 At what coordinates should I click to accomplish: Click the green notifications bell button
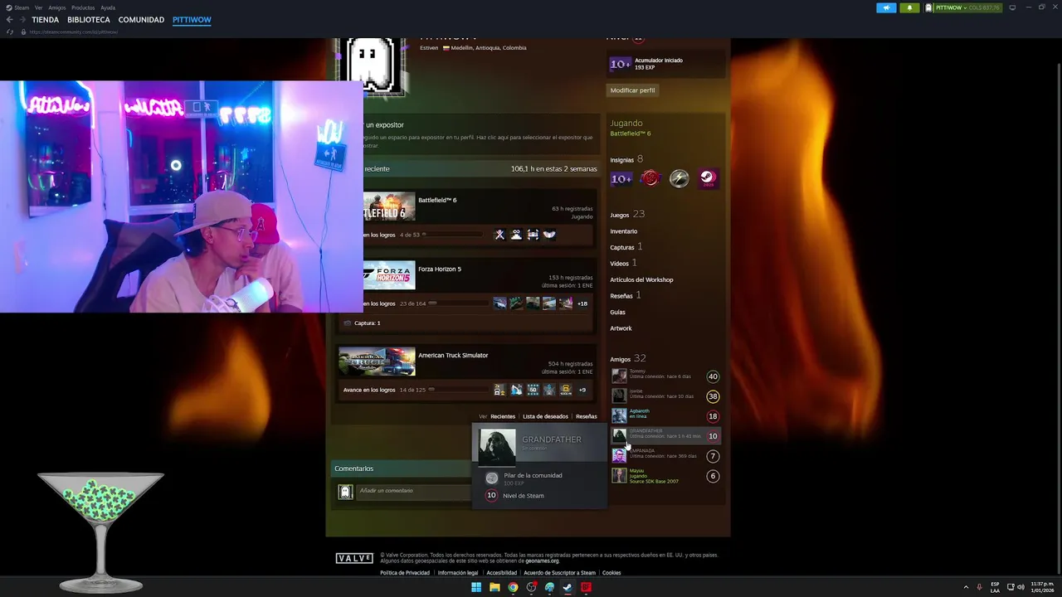click(909, 7)
